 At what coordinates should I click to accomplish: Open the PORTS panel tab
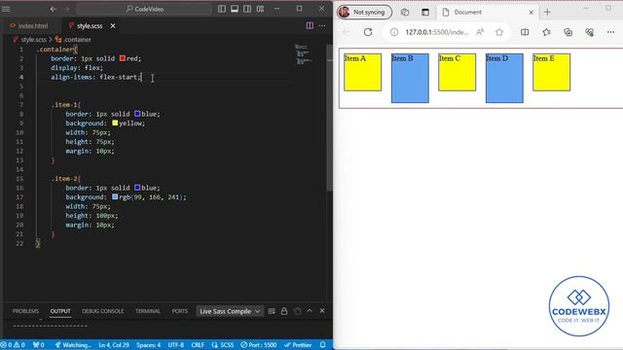pos(179,311)
